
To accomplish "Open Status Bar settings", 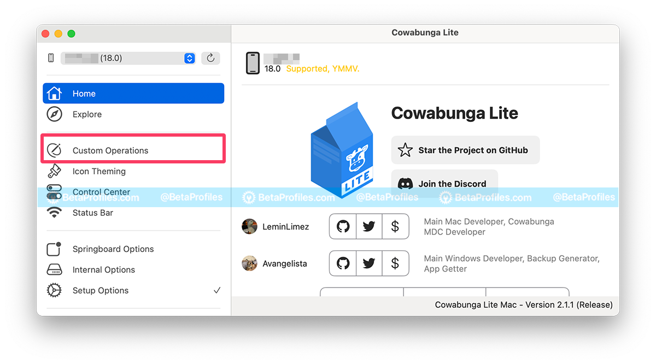I will [x=133, y=213].
